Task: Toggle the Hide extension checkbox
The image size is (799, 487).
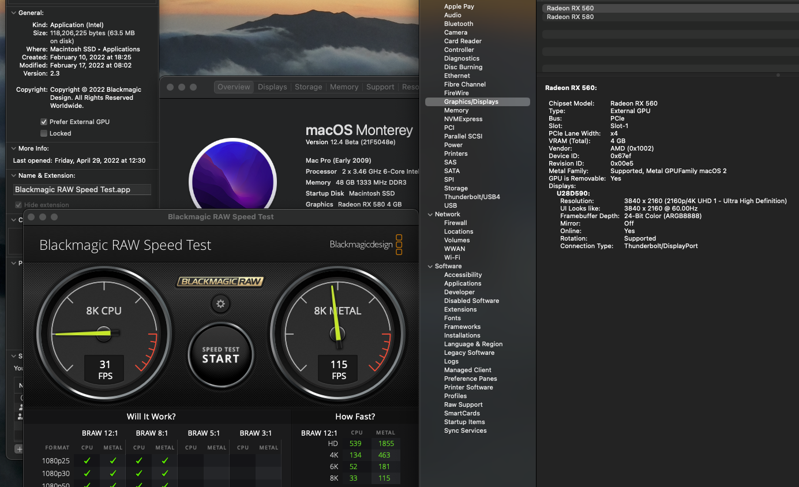Action: [x=18, y=205]
